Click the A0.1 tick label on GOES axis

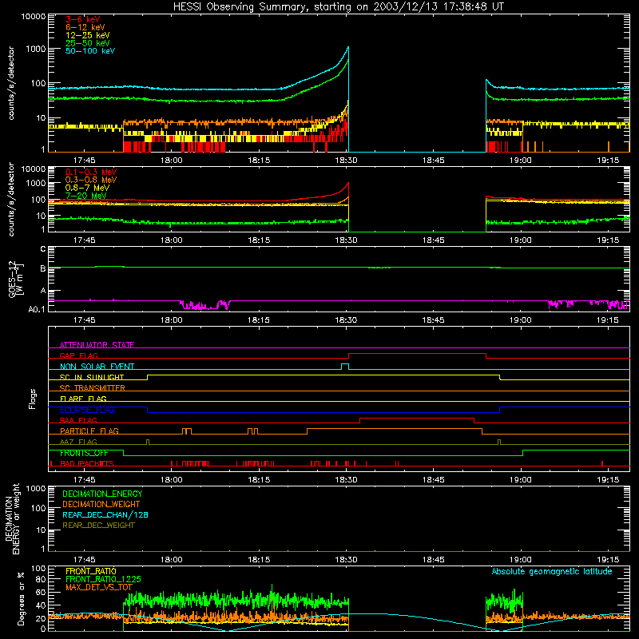click(x=36, y=310)
